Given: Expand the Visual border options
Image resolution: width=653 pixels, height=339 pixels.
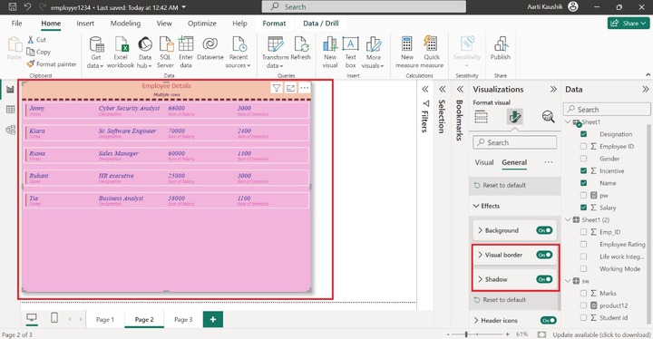Looking at the screenshot, I should [480, 255].
